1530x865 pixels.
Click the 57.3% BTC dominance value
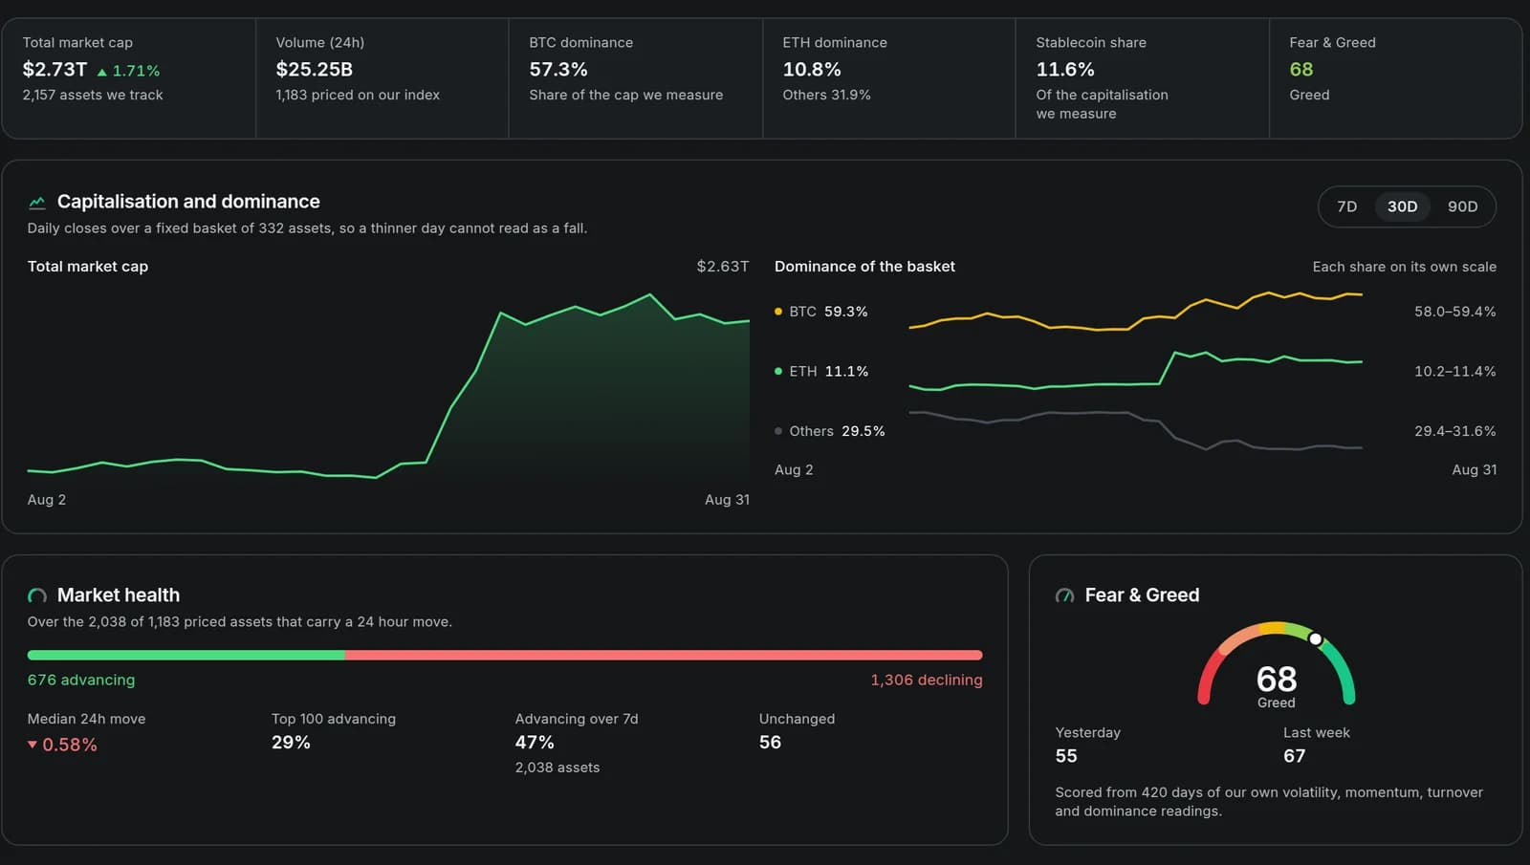(558, 70)
